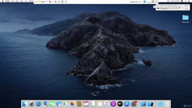Open the File menu

pyautogui.click(x=13, y=1)
